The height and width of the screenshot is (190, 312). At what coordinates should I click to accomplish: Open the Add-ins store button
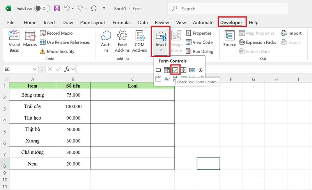pos(106,41)
